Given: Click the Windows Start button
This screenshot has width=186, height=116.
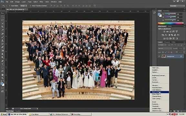Looking at the screenshot, I should tap(4, 114).
